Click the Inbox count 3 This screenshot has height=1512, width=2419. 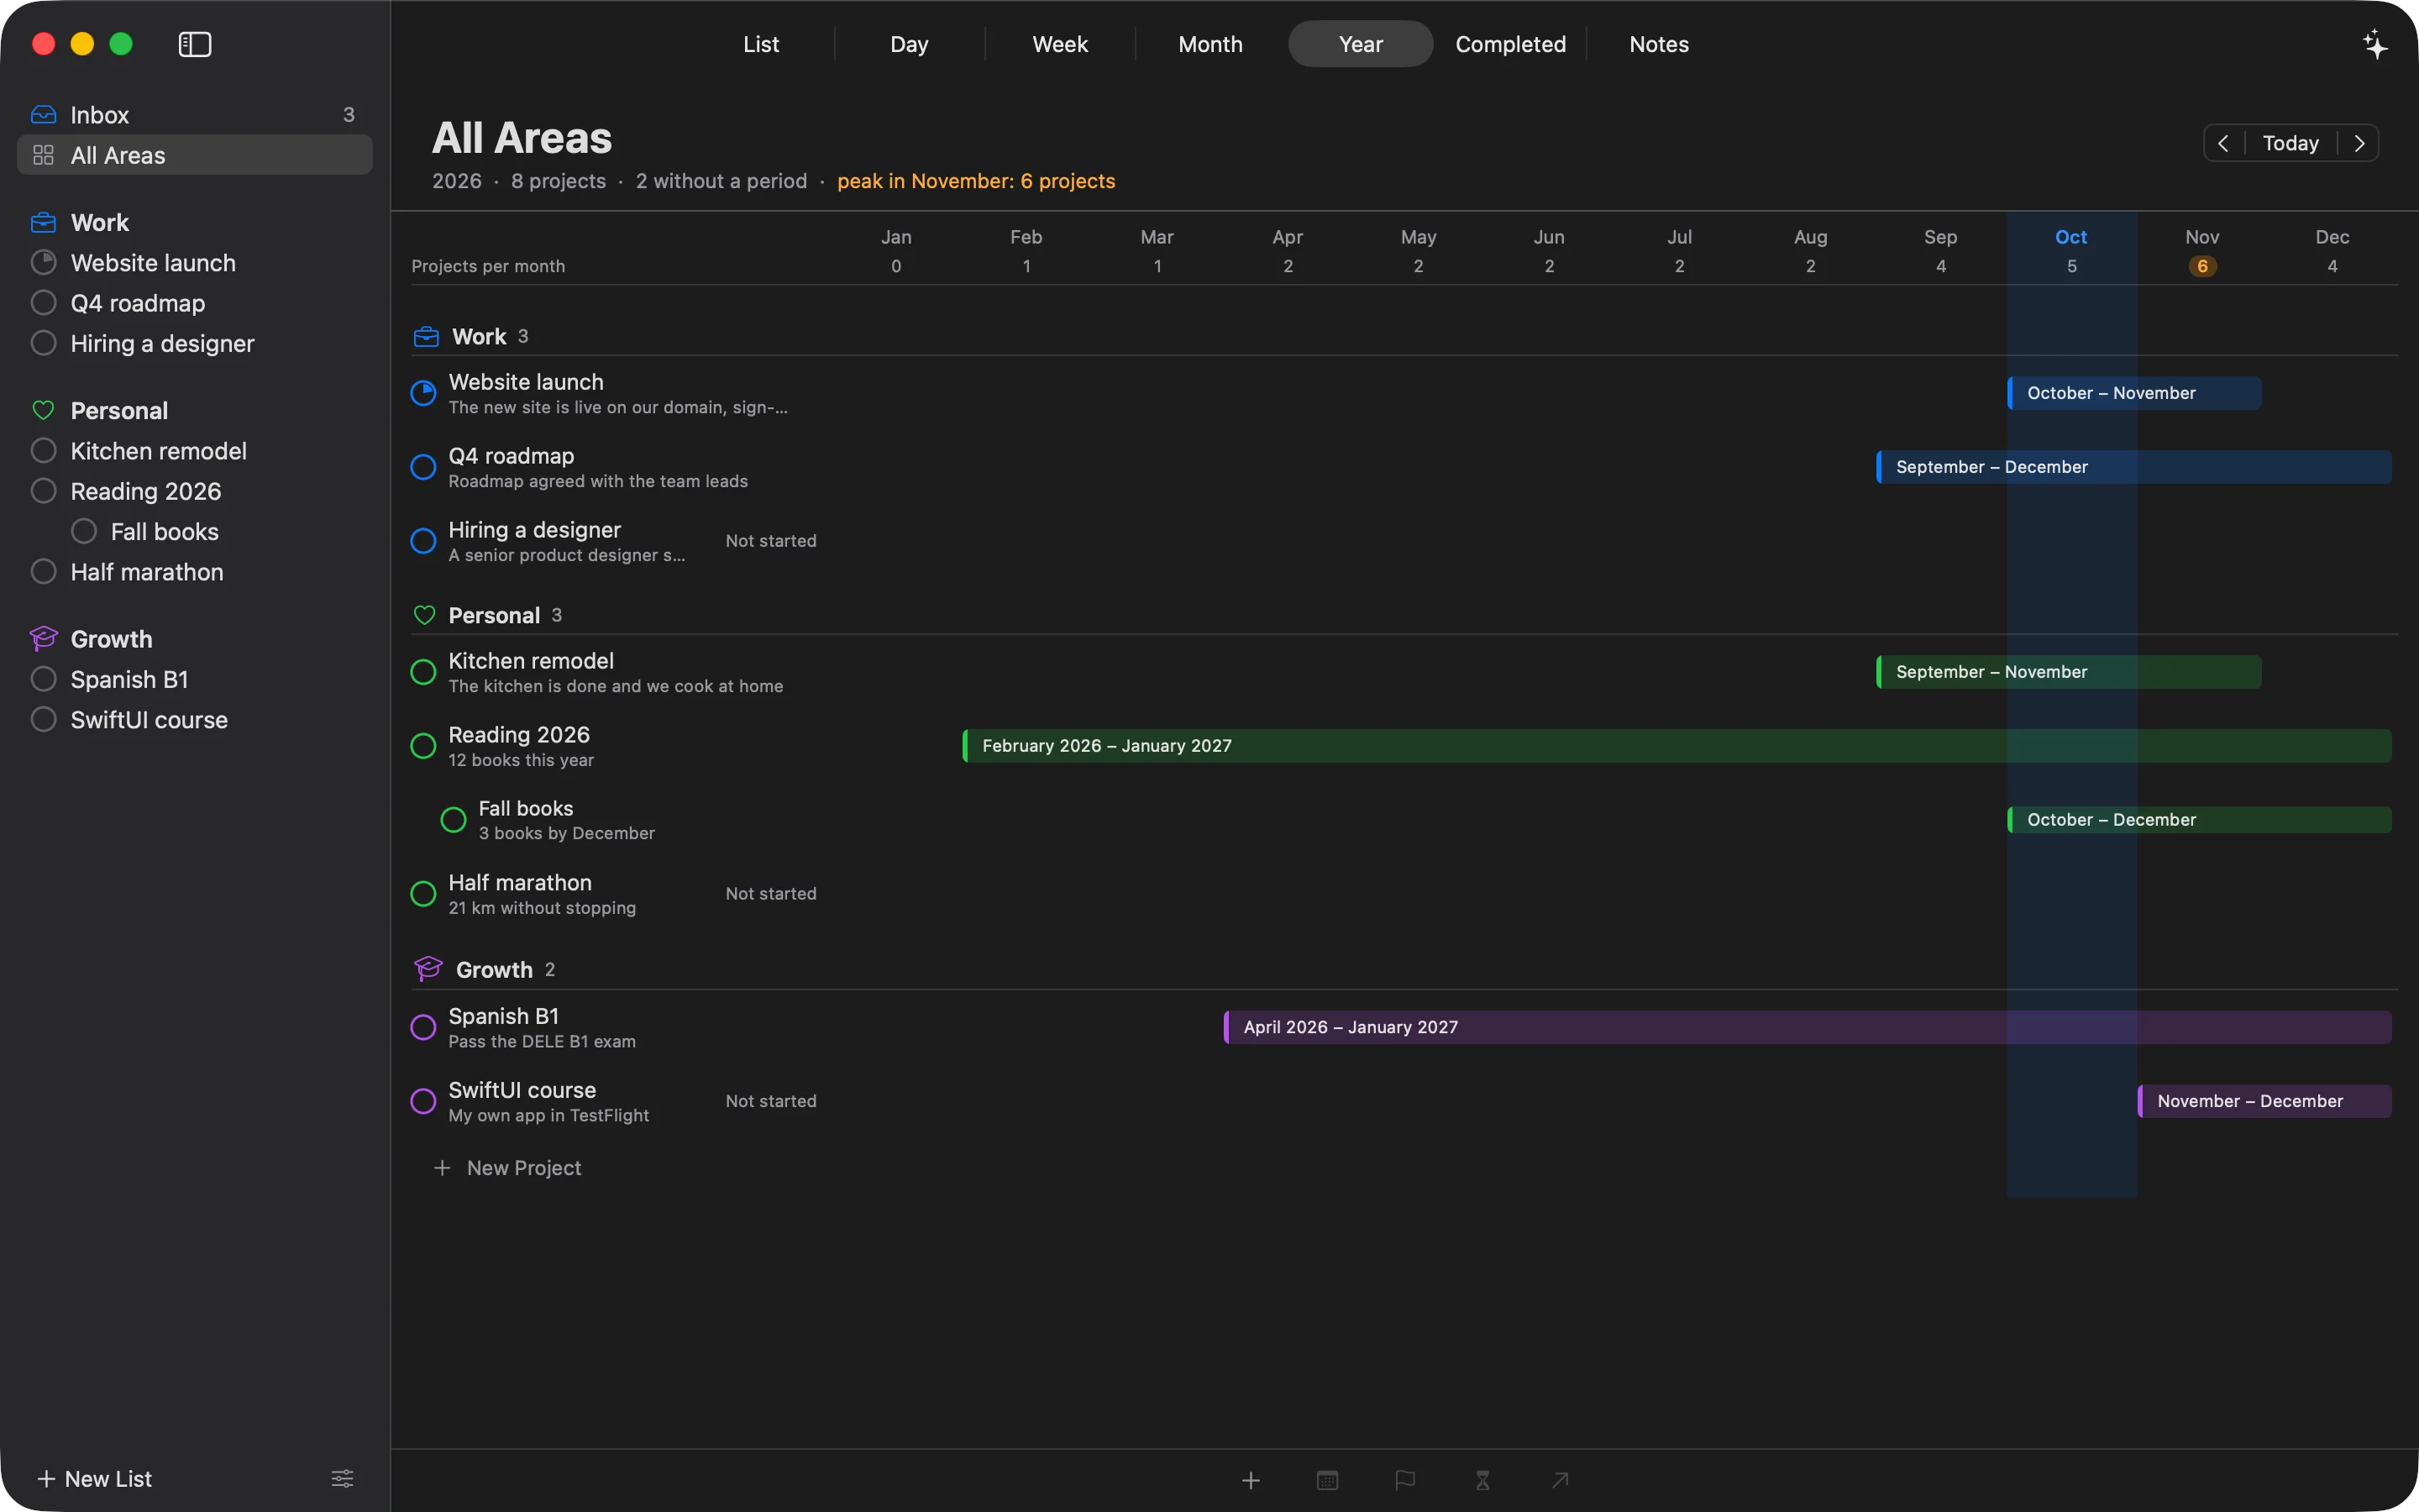click(348, 115)
